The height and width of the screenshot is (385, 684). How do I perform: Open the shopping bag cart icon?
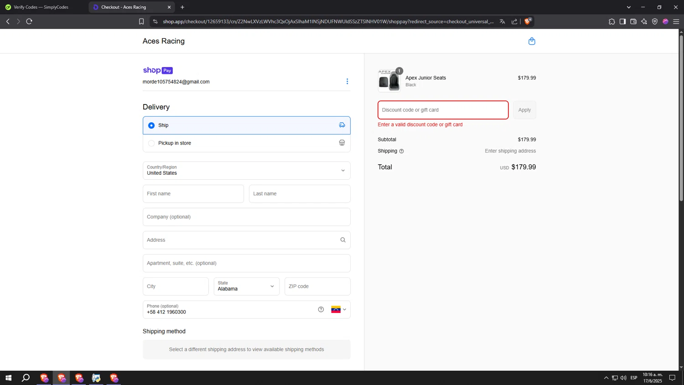(x=531, y=41)
